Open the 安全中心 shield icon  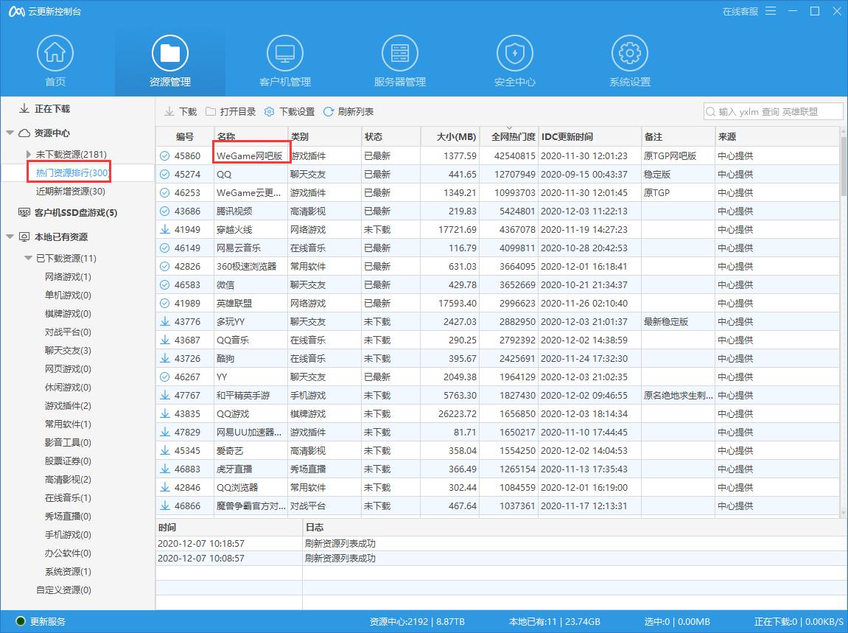(x=514, y=52)
